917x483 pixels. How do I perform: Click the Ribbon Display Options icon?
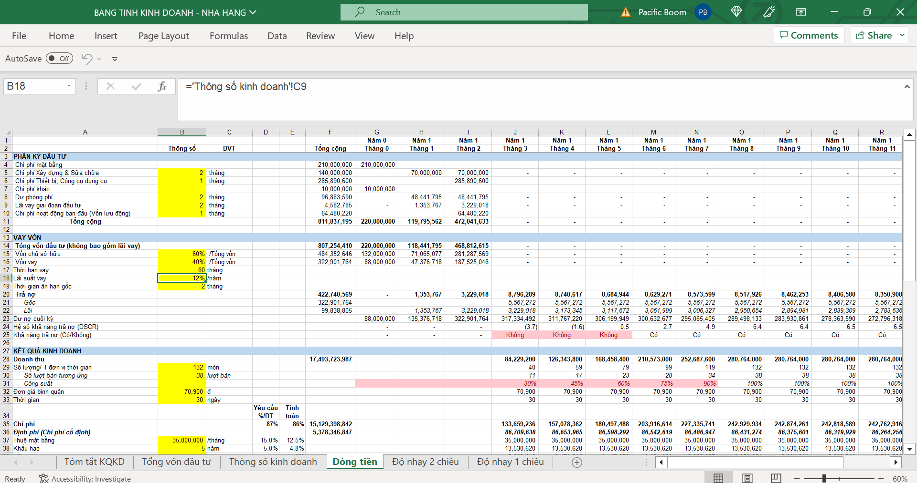pos(801,12)
